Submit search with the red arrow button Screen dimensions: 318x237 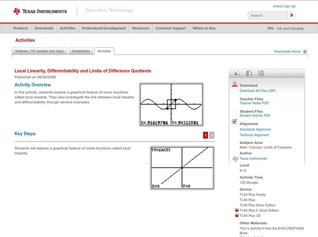(x=291, y=15)
